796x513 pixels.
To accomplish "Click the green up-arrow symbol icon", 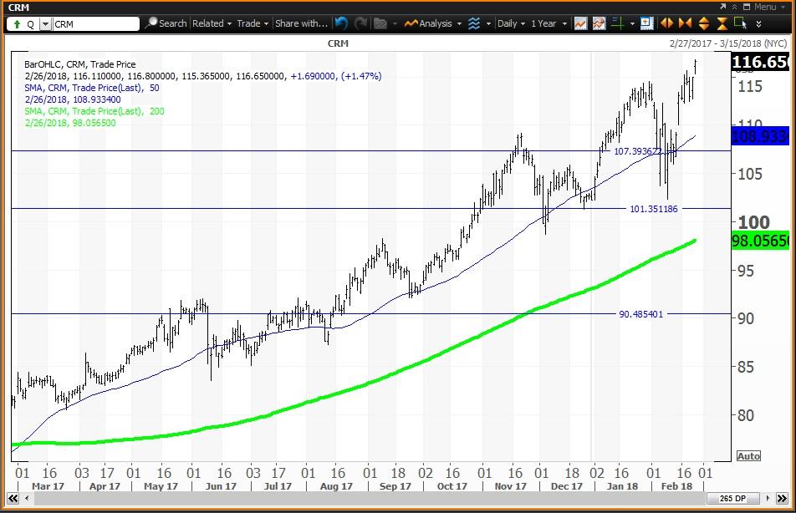I will coord(18,24).
